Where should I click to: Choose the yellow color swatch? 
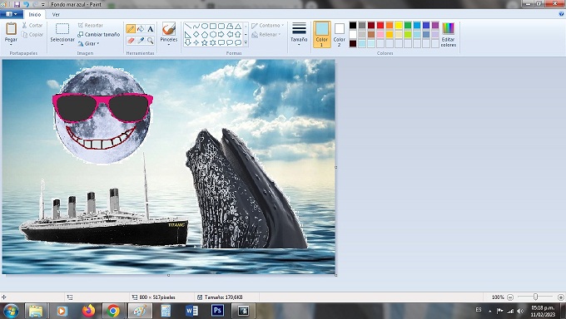(399, 25)
